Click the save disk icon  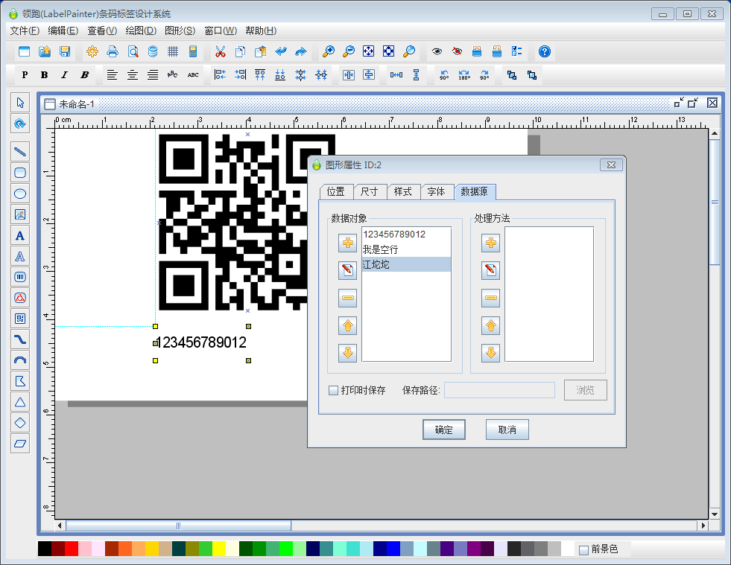pos(65,51)
